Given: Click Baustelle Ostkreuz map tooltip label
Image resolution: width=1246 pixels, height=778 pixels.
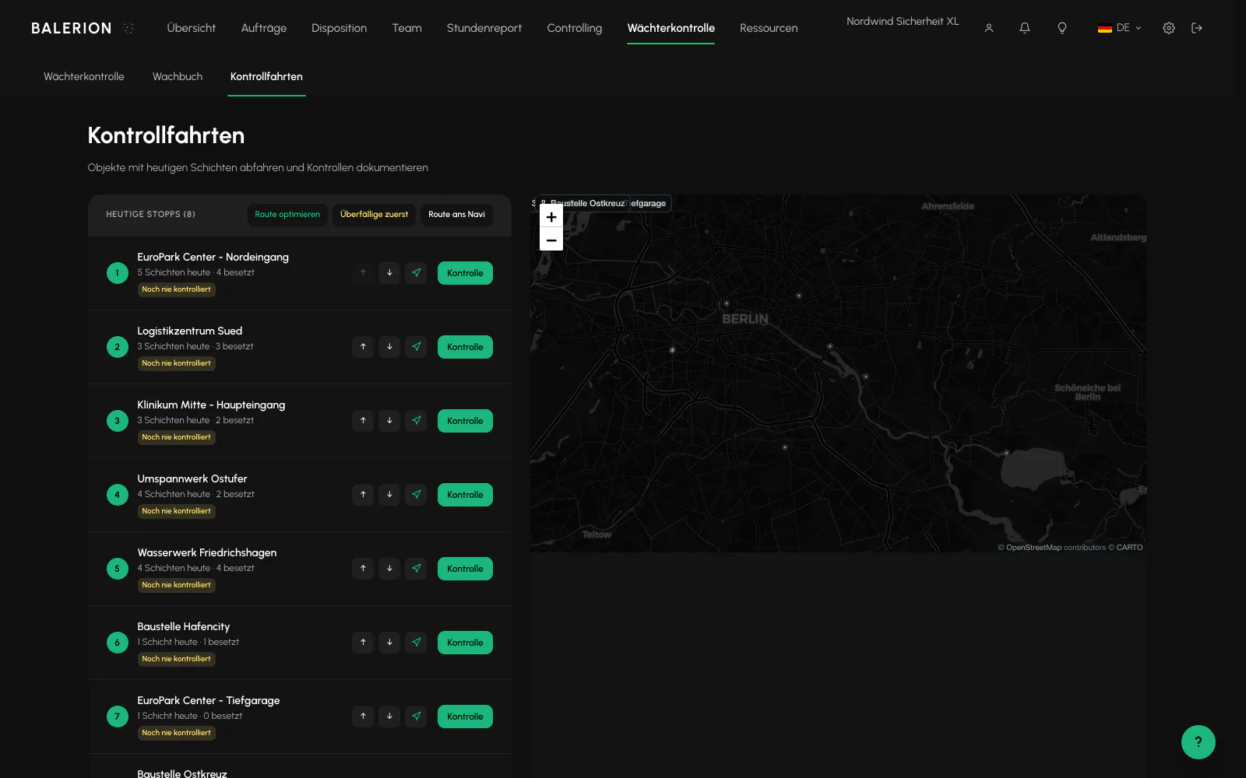Looking at the screenshot, I should [583, 203].
